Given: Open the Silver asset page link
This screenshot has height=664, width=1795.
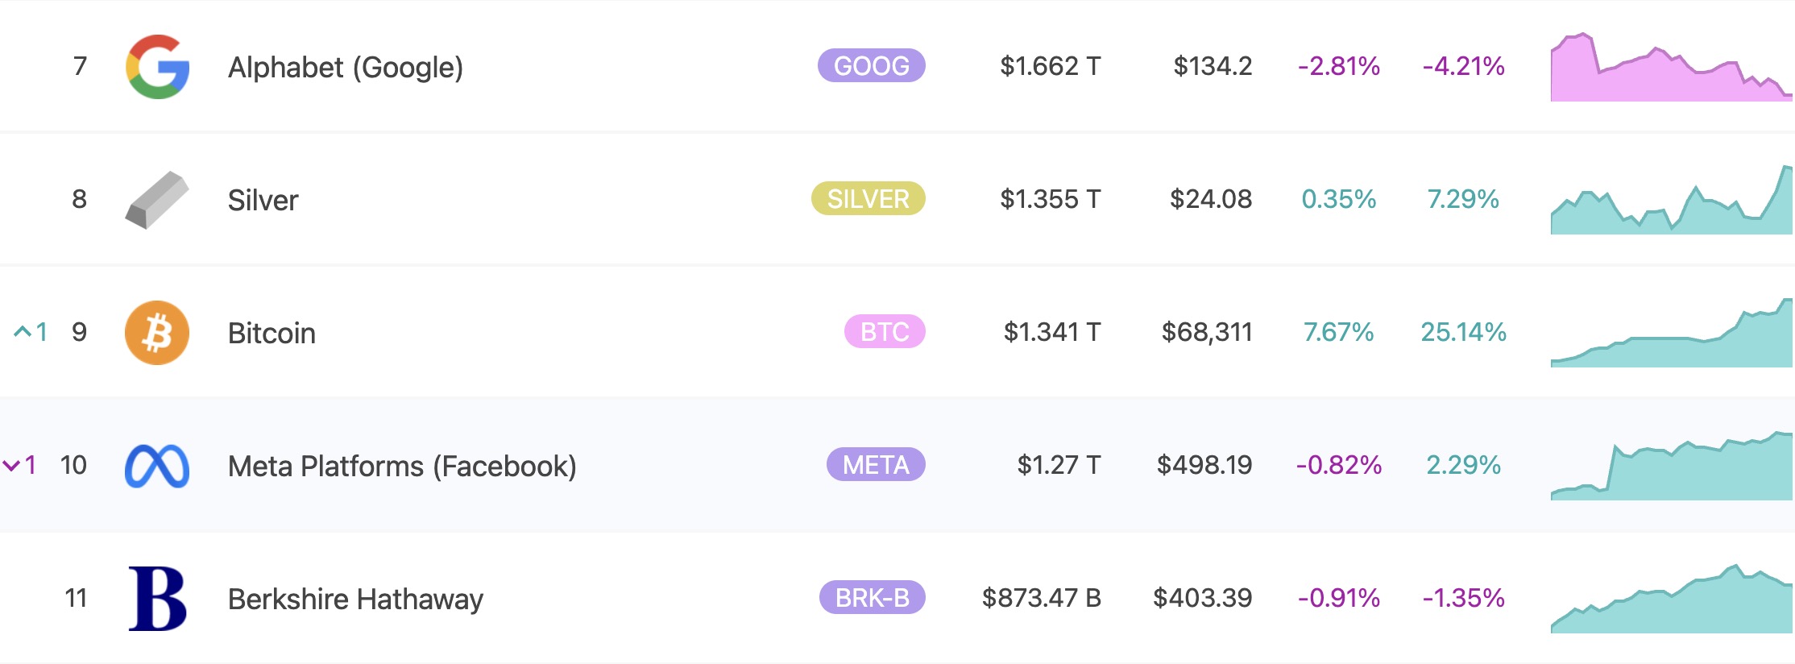Looking at the screenshot, I should click(x=263, y=200).
